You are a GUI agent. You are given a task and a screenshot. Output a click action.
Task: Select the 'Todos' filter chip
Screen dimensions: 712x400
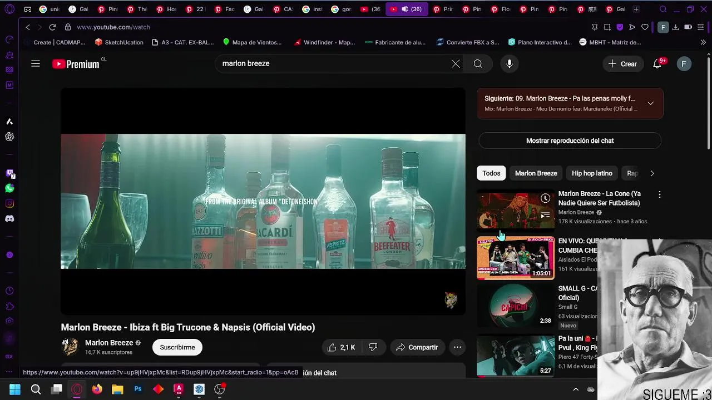tap(491, 173)
